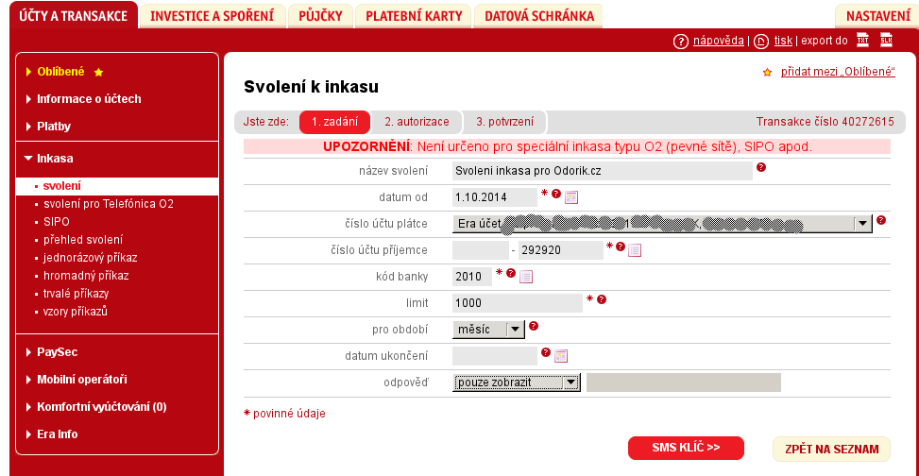Image resolution: width=919 pixels, height=476 pixels.
Task: Click help icon next to limit field
Action: pyautogui.click(x=602, y=299)
